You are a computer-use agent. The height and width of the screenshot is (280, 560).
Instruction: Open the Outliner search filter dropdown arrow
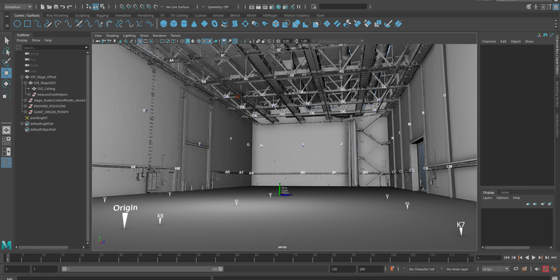click(x=86, y=47)
